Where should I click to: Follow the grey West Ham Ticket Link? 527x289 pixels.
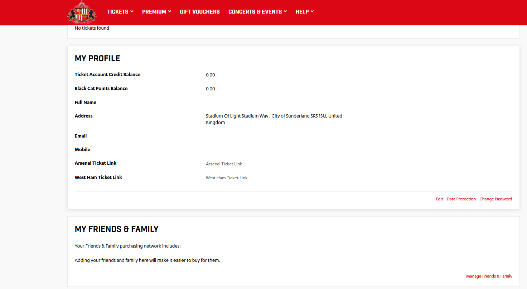pos(227,178)
